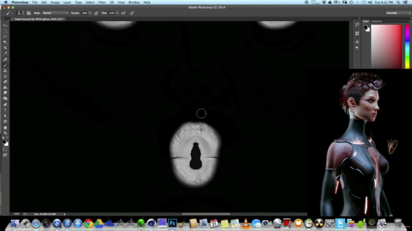Swap foreground and background colors
412x231 pixels.
click(7, 137)
